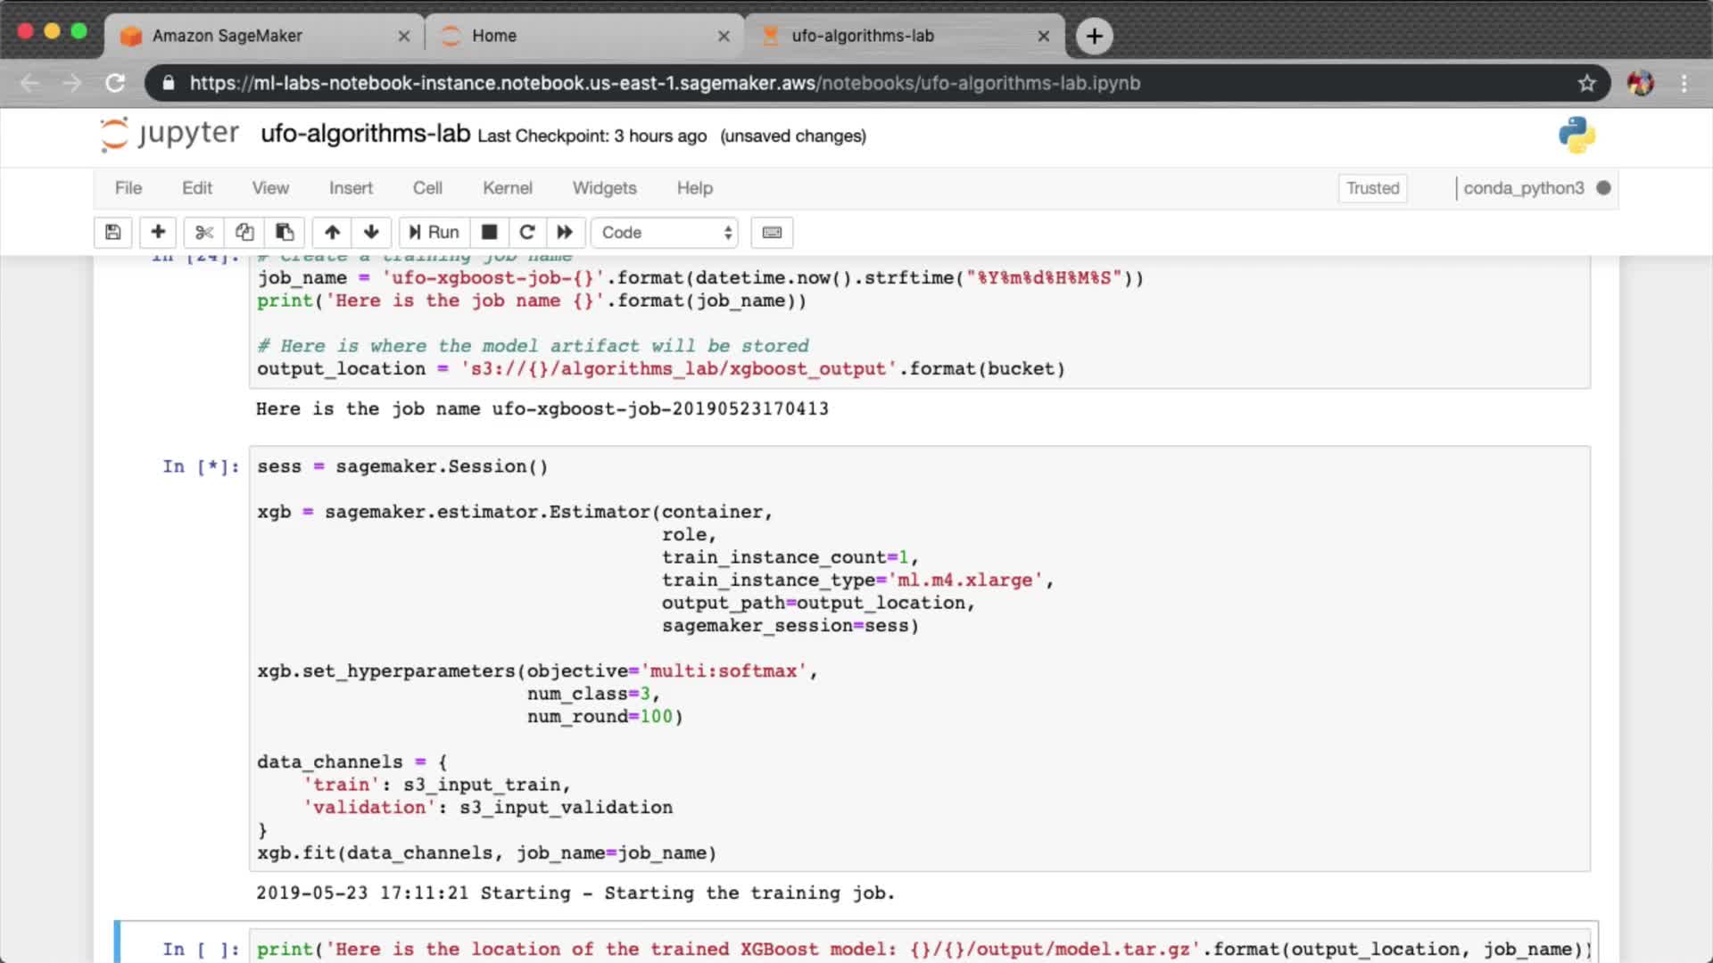Switch to the Amazon SageMaker tab
The image size is (1713, 963).
tap(228, 36)
